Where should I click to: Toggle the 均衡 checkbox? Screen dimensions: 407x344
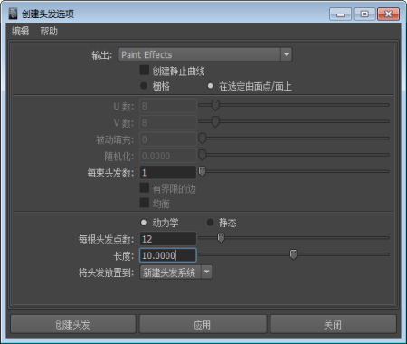click(145, 203)
